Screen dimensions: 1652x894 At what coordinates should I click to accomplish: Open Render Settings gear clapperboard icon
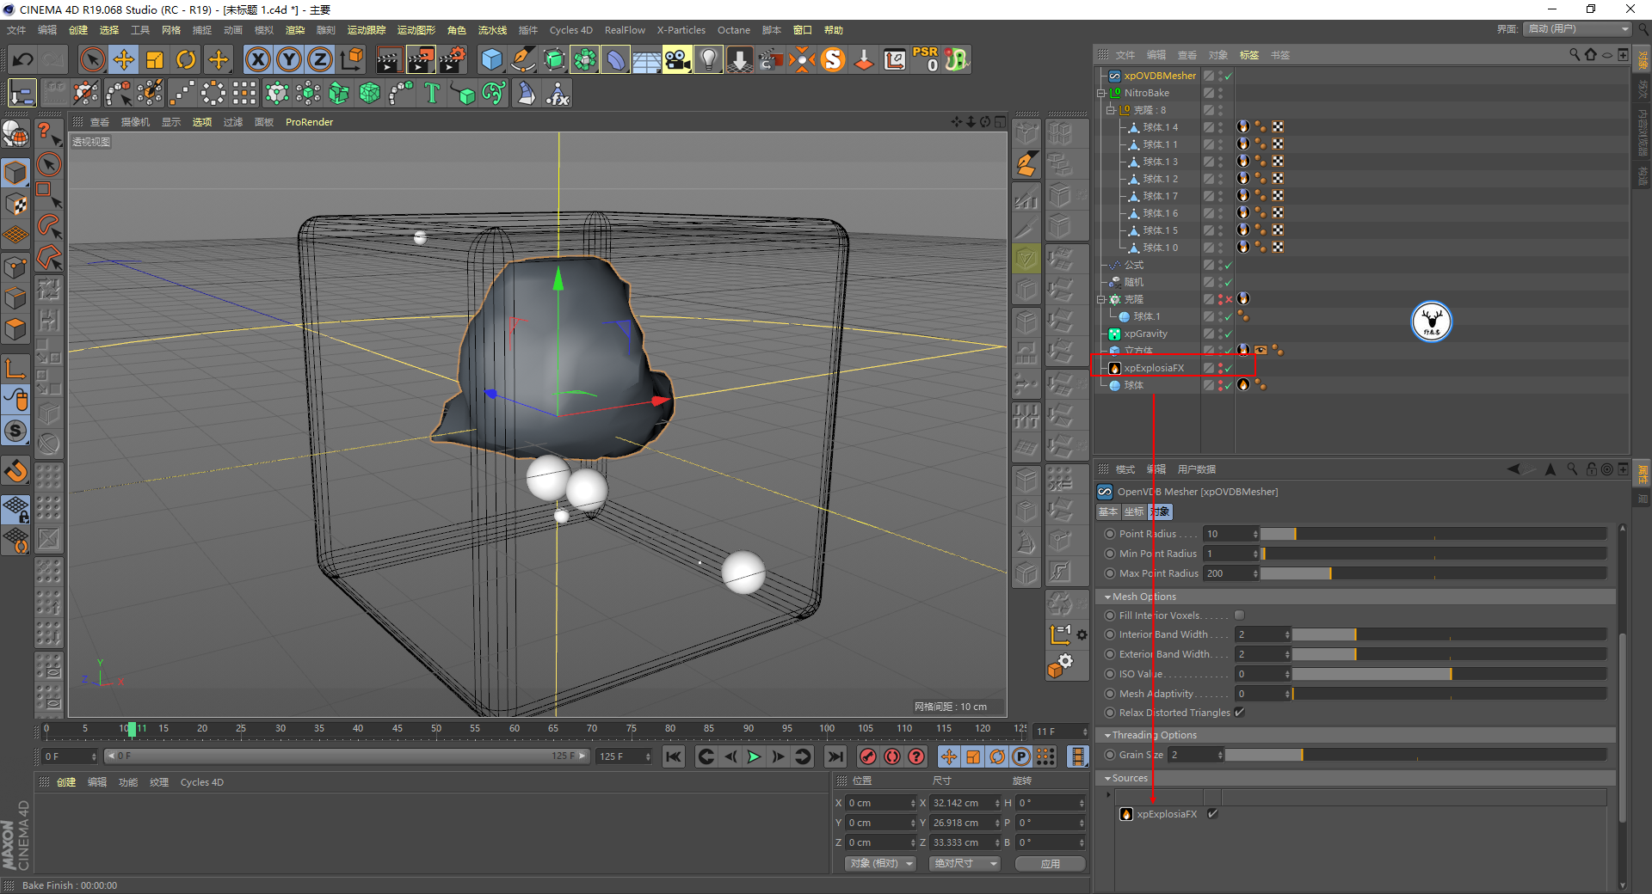pos(453,59)
